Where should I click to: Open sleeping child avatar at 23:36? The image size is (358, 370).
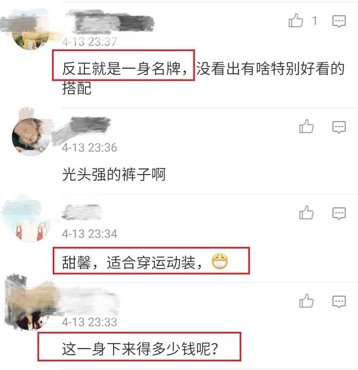click(x=31, y=137)
